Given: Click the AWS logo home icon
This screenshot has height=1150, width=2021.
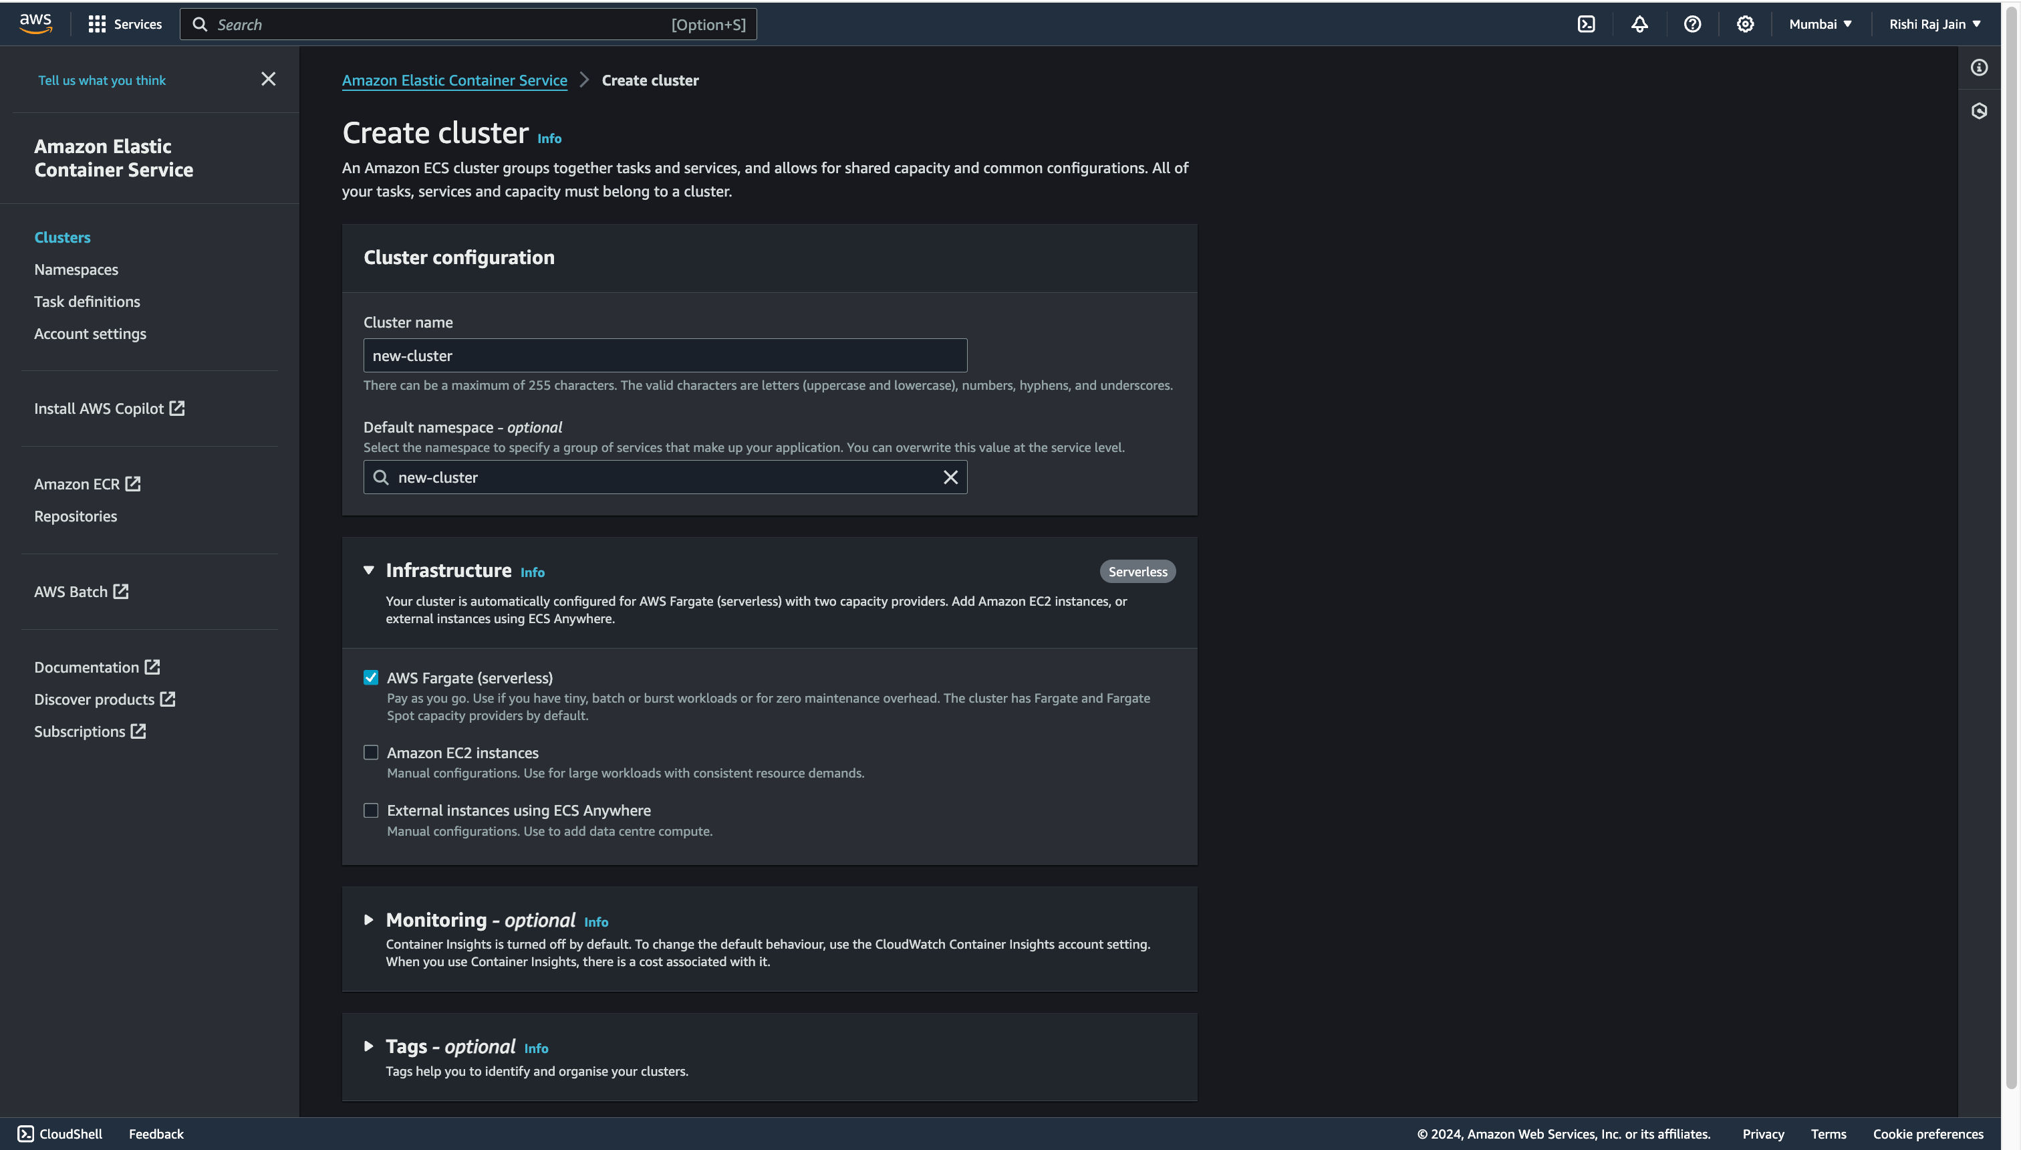Looking at the screenshot, I should tap(36, 23).
